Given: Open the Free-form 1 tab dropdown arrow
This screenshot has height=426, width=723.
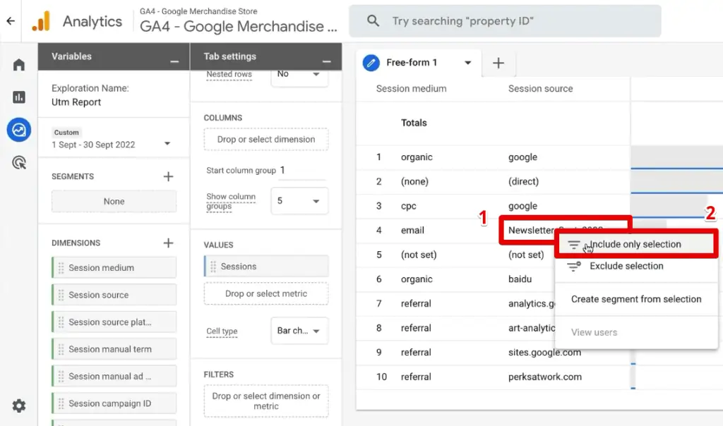Looking at the screenshot, I should point(467,63).
